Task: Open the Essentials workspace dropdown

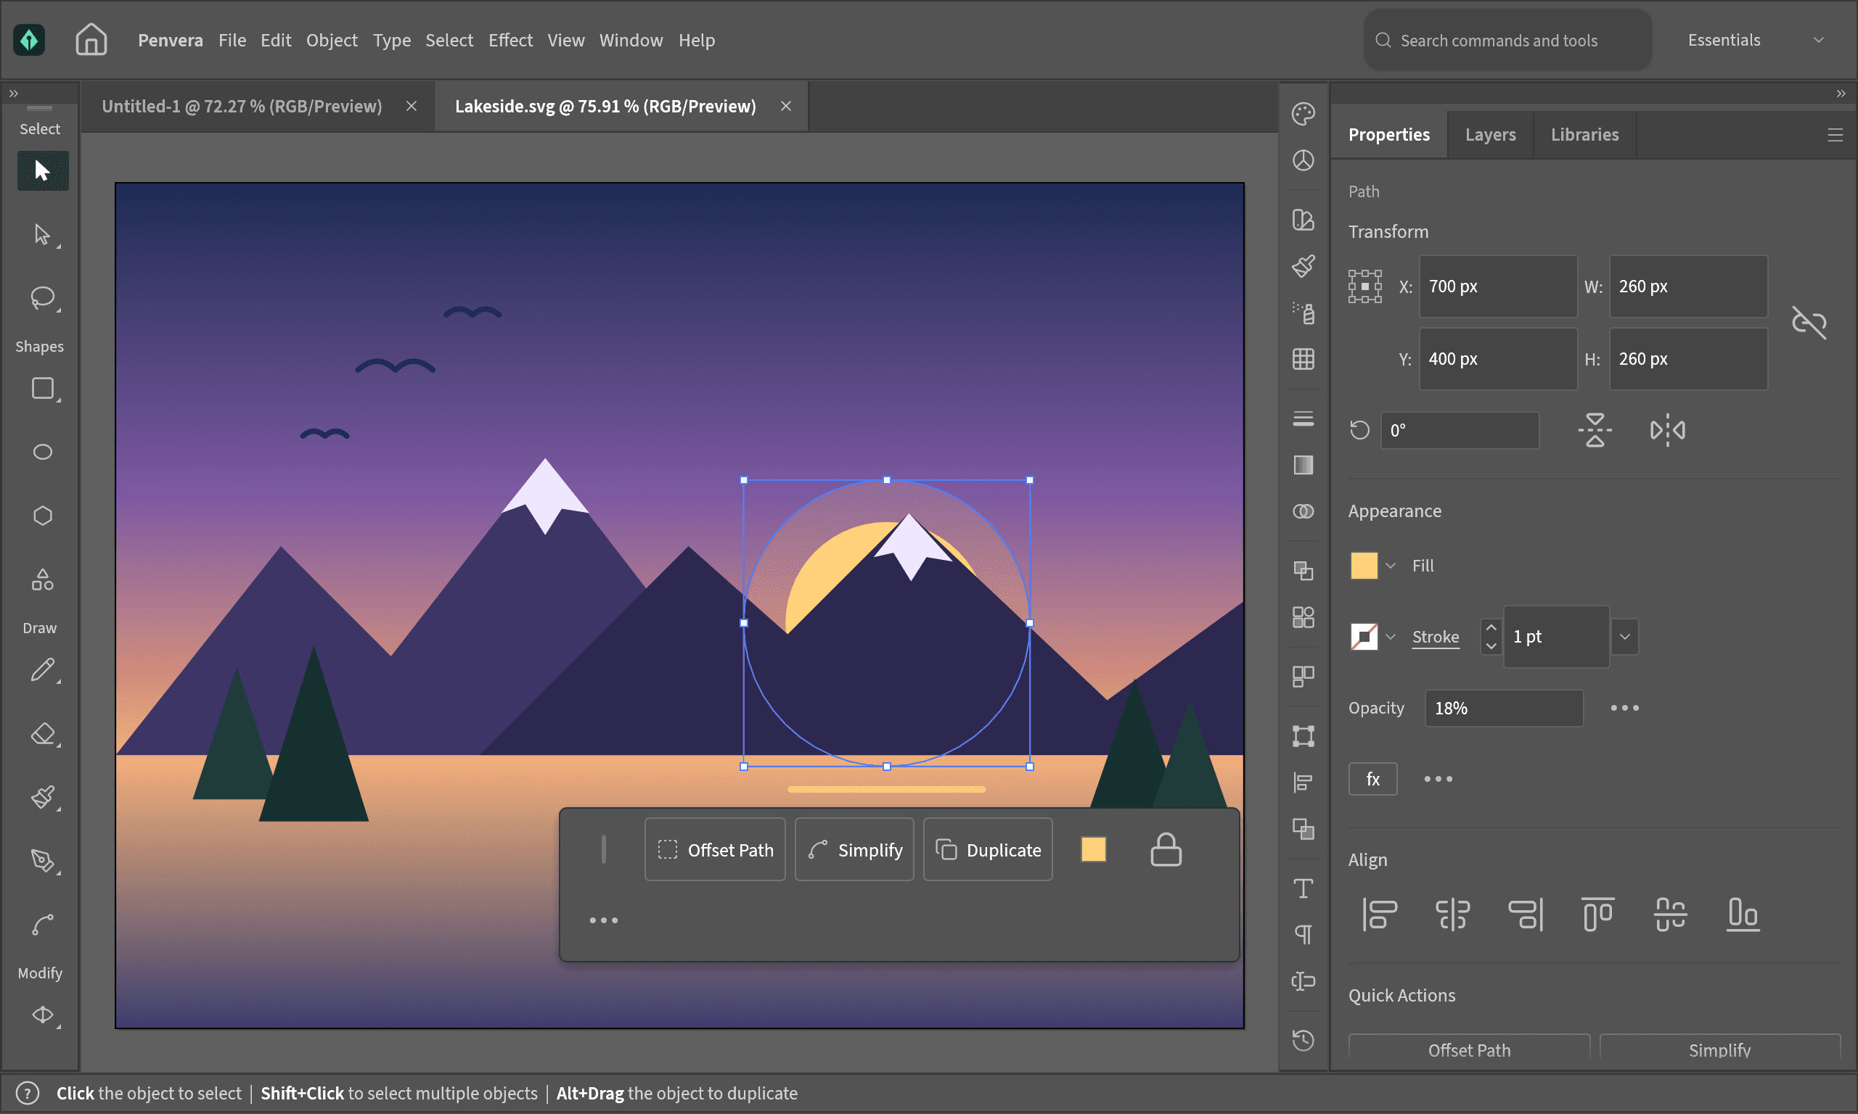Action: tap(1756, 40)
